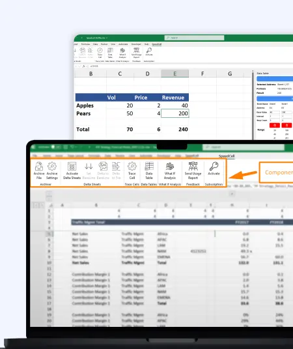This screenshot has height=349, width=293.
Task: Click first Step Count field in Data Table panel
Action: click(275, 120)
